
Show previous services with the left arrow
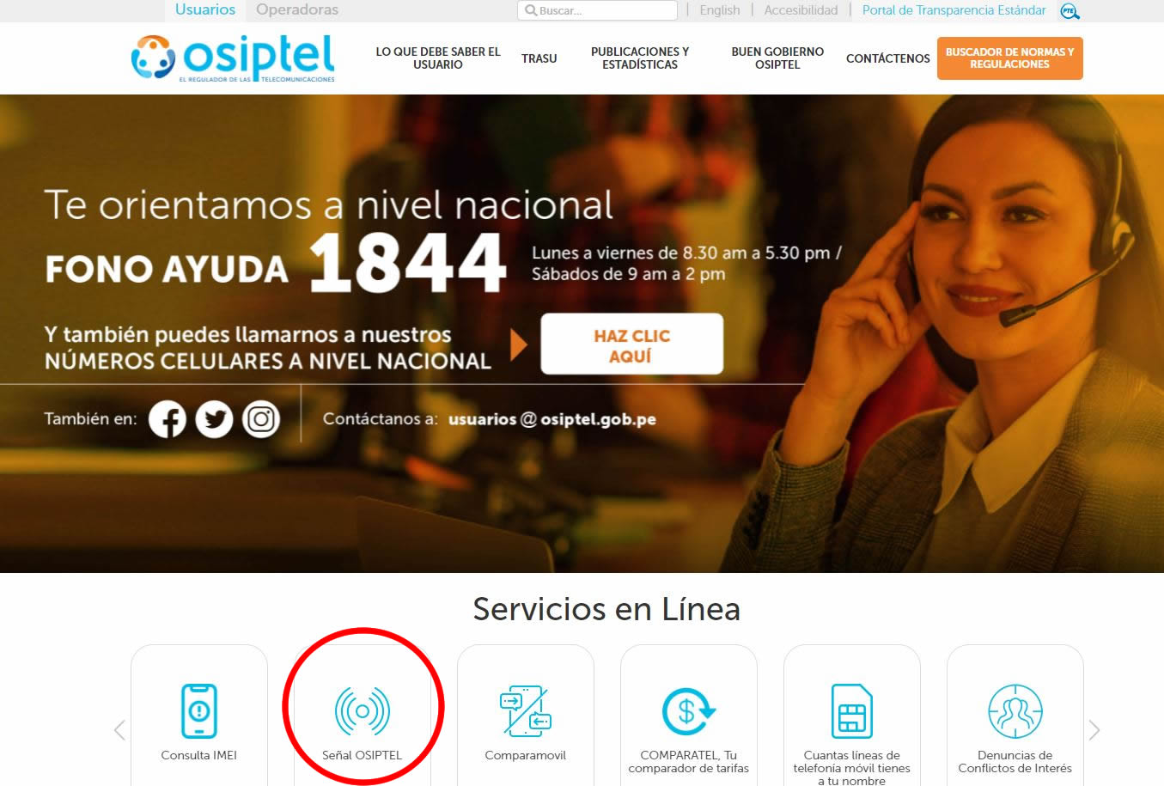tap(119, 730)
